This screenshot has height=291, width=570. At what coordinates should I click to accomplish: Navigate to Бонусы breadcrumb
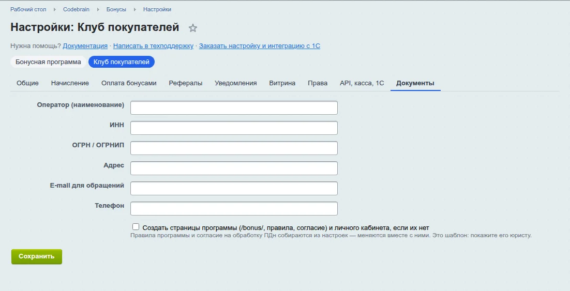[x=116, y=9]
